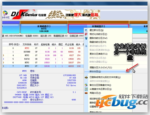
Task: Click the restore partition from image icon
Action: click(x=86, y=89)
